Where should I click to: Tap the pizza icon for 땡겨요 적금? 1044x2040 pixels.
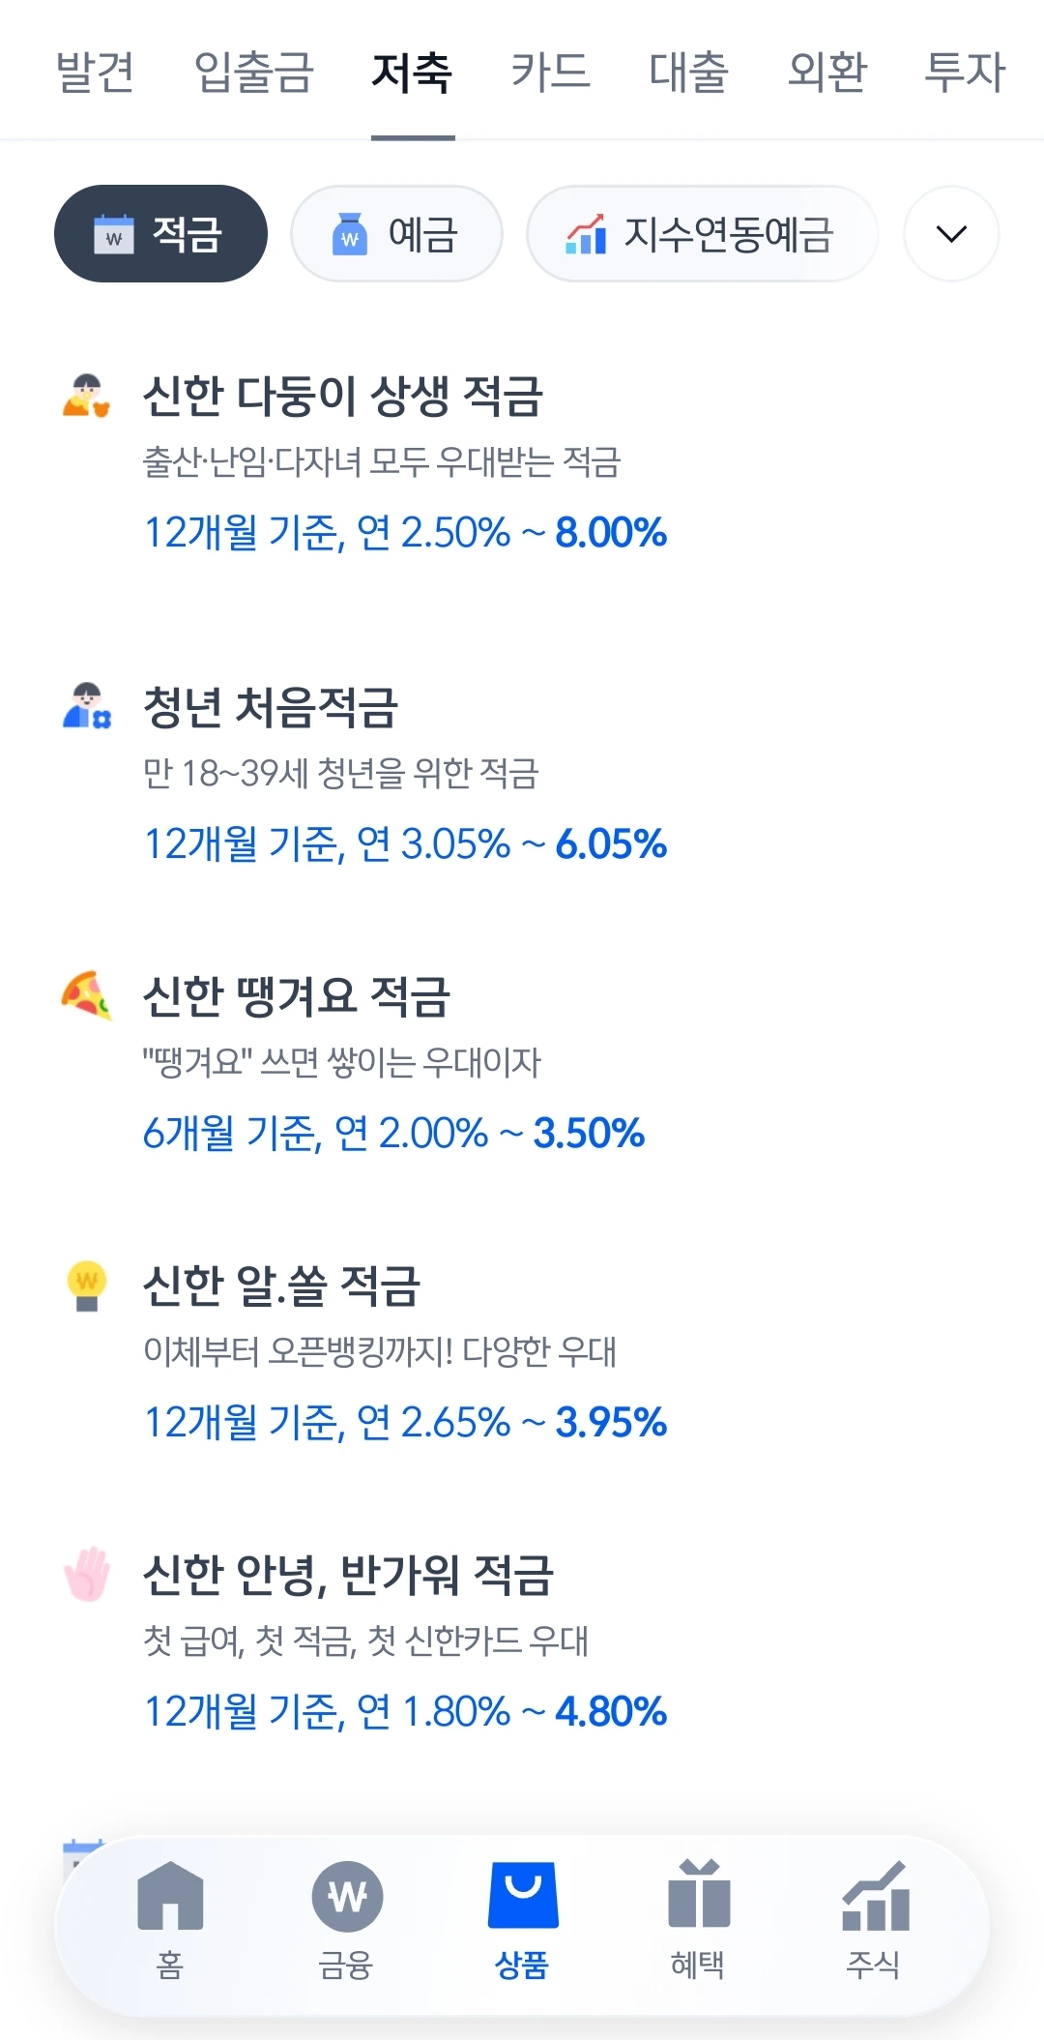[87, 995]
